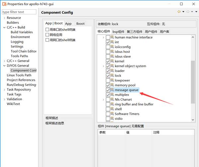Uncheck the message queue checkbox
Image resolution: width=199 pixels, height=167 pixels.
(x=108, y=90)
